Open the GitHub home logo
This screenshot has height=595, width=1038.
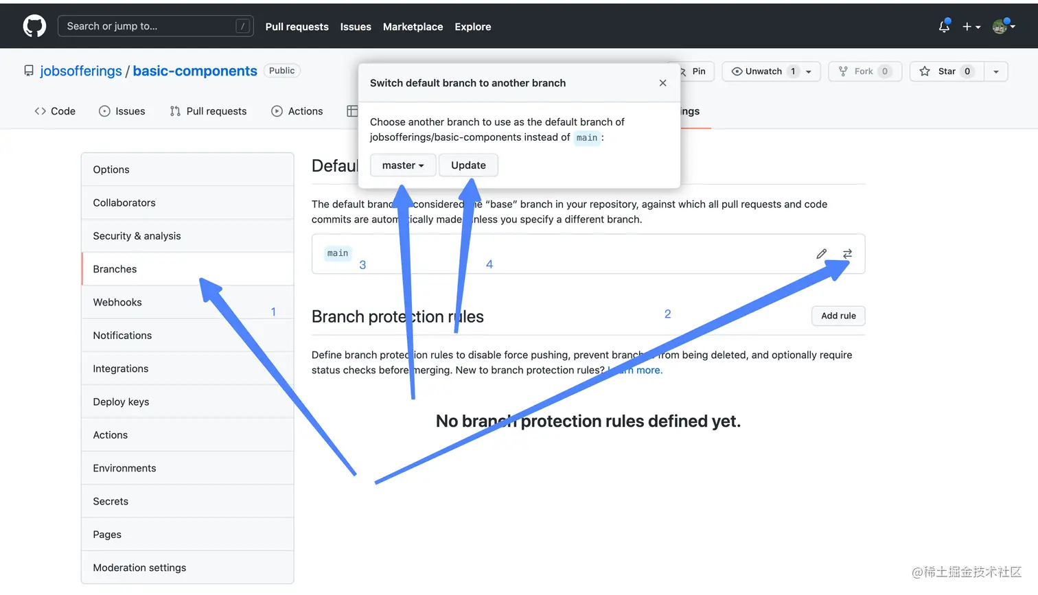pyautogui.click(x=34, y=26)
